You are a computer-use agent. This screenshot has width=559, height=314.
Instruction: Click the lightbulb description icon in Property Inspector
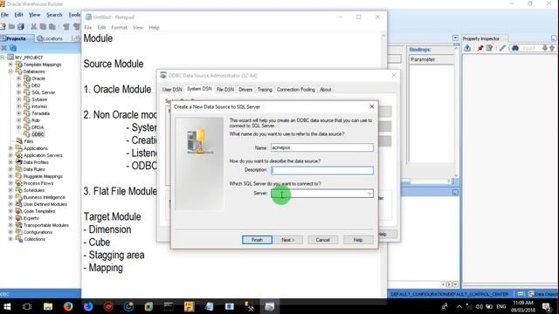tap(489, 48)
